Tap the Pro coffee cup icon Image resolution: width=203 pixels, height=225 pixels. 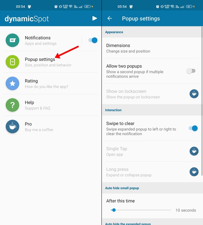coord(13,126)
